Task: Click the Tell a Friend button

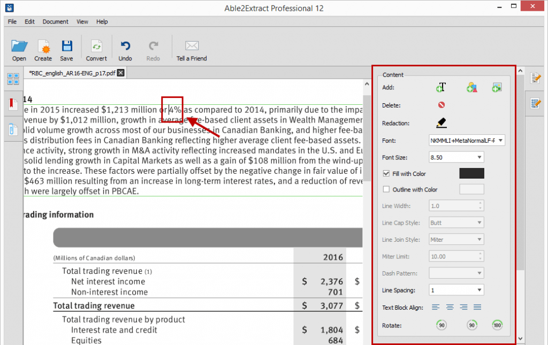Action: 191,48
